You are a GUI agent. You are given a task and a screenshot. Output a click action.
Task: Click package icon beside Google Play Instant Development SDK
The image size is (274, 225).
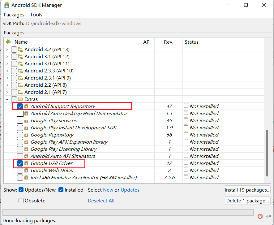click(26, 128)
